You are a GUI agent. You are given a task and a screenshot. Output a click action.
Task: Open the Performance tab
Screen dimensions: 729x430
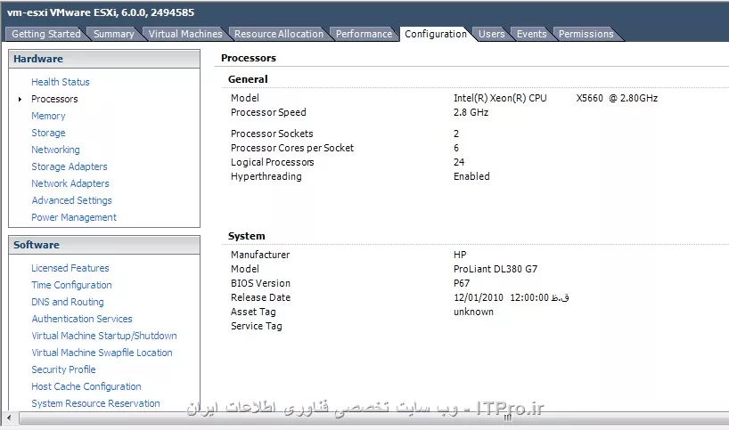click(x=363, y=34)
